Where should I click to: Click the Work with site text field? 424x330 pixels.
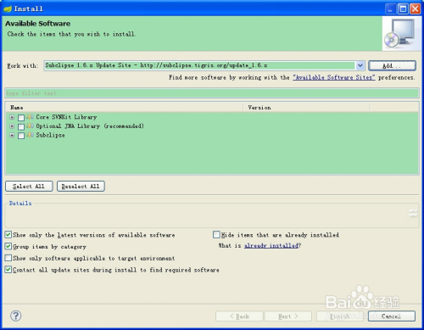(199, 65)
